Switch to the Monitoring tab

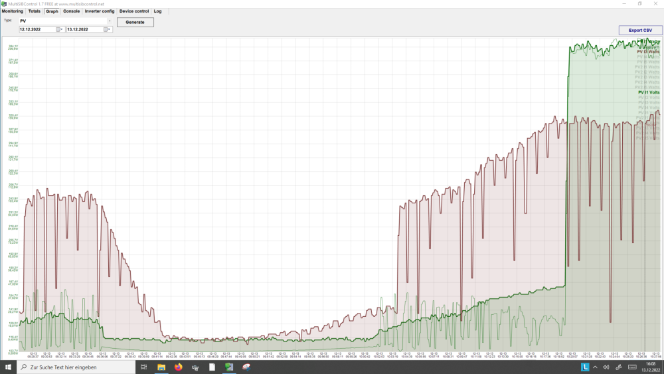click(12, 11)
